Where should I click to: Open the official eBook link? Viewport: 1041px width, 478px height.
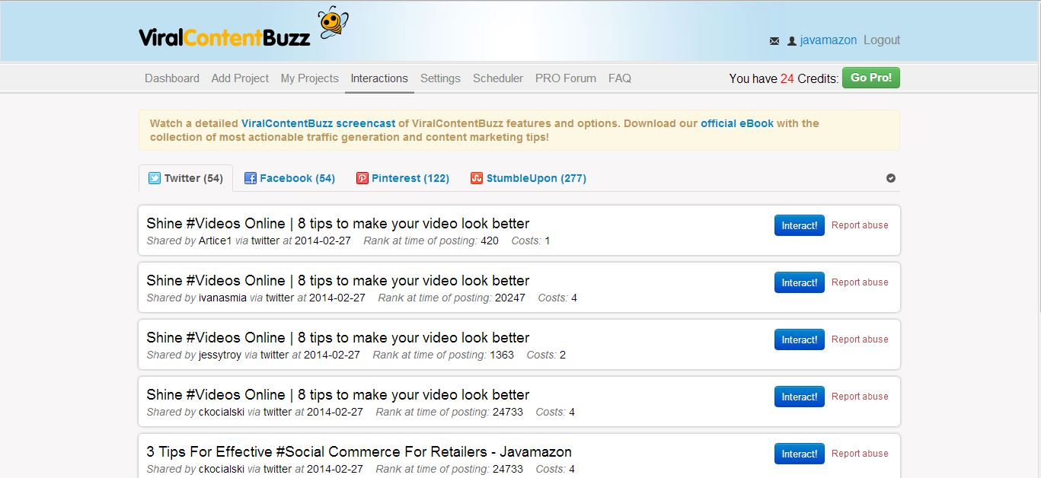[x=737, y=123]
